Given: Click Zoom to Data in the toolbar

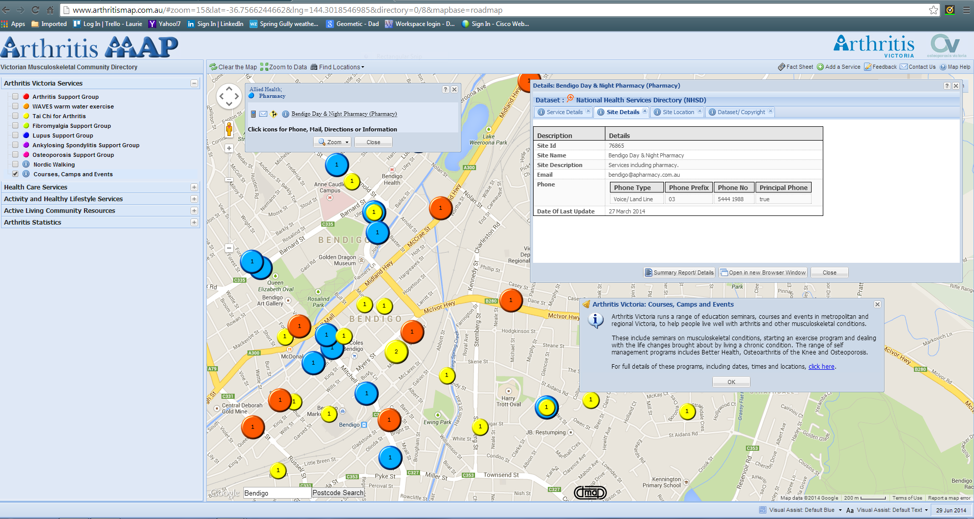Looking at the screenshot, I should click(x=284, y=67).
